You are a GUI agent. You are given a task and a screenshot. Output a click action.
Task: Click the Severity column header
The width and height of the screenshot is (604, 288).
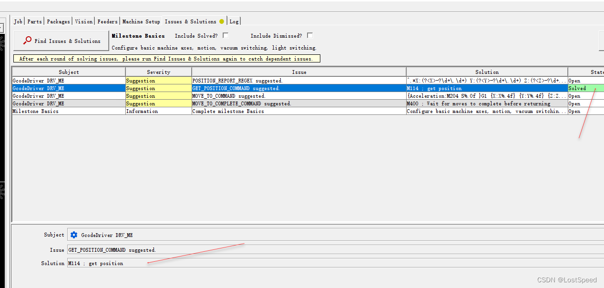[x=158, y=72]
